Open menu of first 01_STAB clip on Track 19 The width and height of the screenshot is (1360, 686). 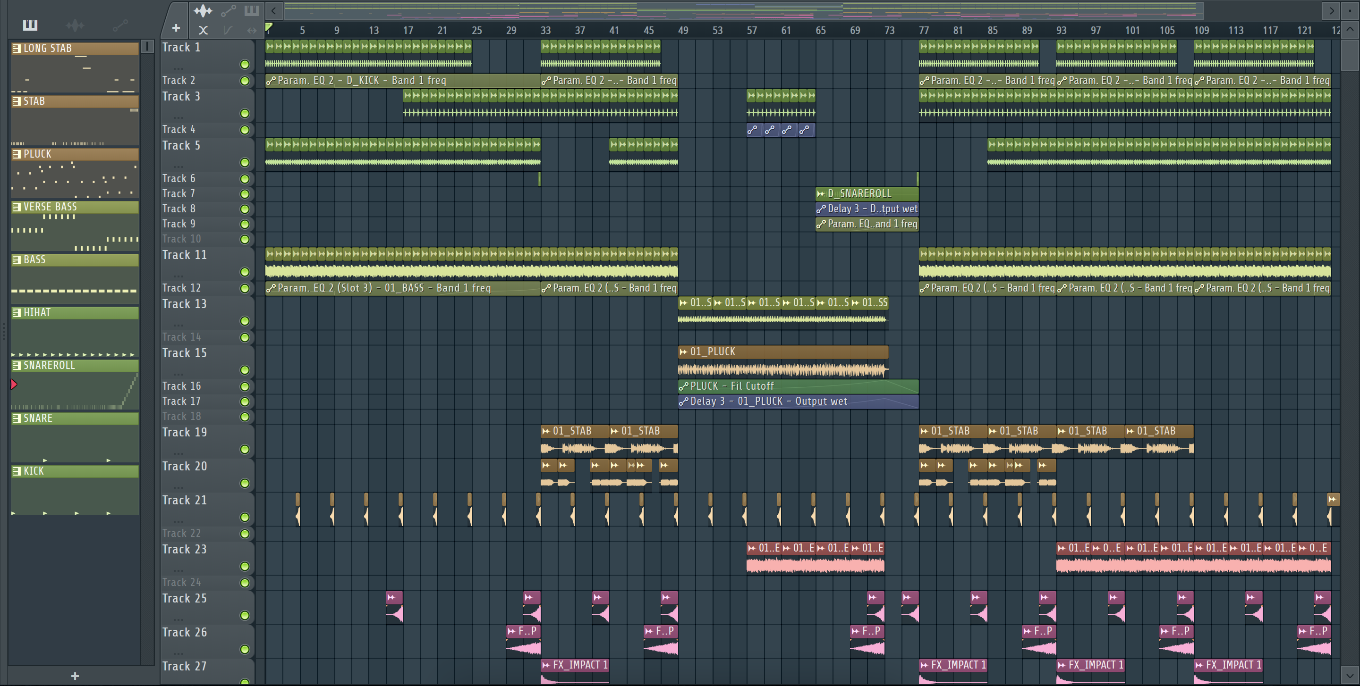pyautogui.click(x=546, y=431)
